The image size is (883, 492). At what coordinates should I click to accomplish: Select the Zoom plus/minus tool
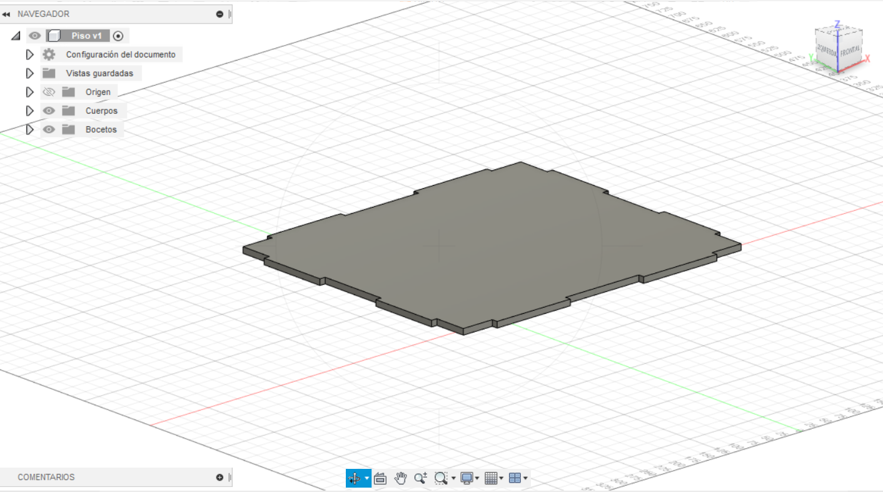[421, 478]
